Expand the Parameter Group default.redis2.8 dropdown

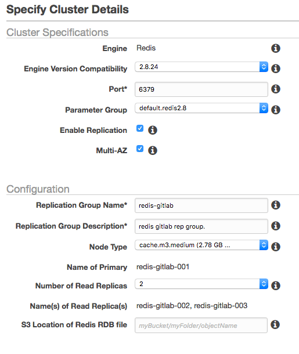[201, 108]
